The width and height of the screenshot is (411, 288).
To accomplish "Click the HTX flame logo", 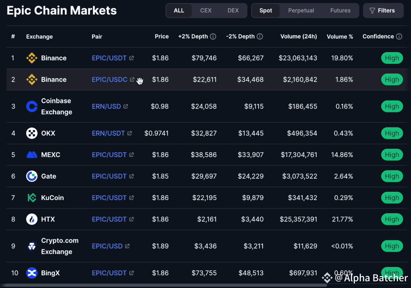I will [32, 219].
